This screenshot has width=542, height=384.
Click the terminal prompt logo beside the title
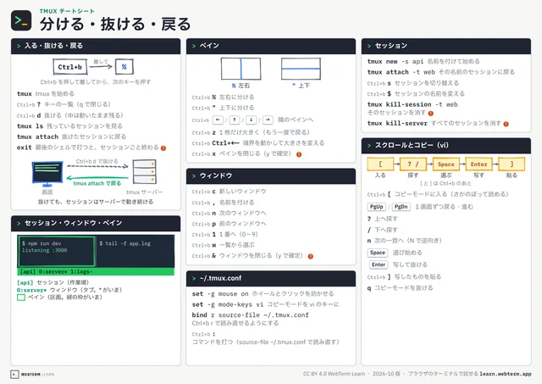pos(21,20)
